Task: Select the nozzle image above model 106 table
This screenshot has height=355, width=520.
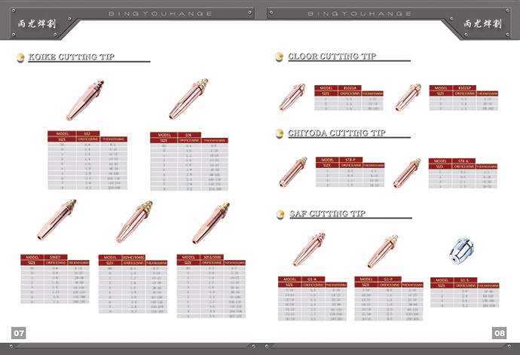Action: click(188, 99)
